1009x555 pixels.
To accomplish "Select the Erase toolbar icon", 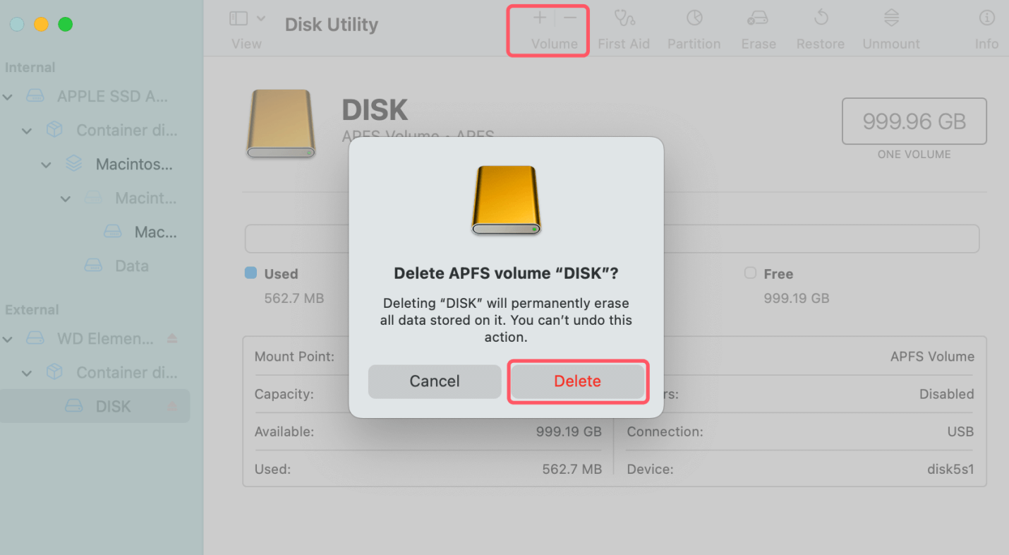I will (758, 28).
